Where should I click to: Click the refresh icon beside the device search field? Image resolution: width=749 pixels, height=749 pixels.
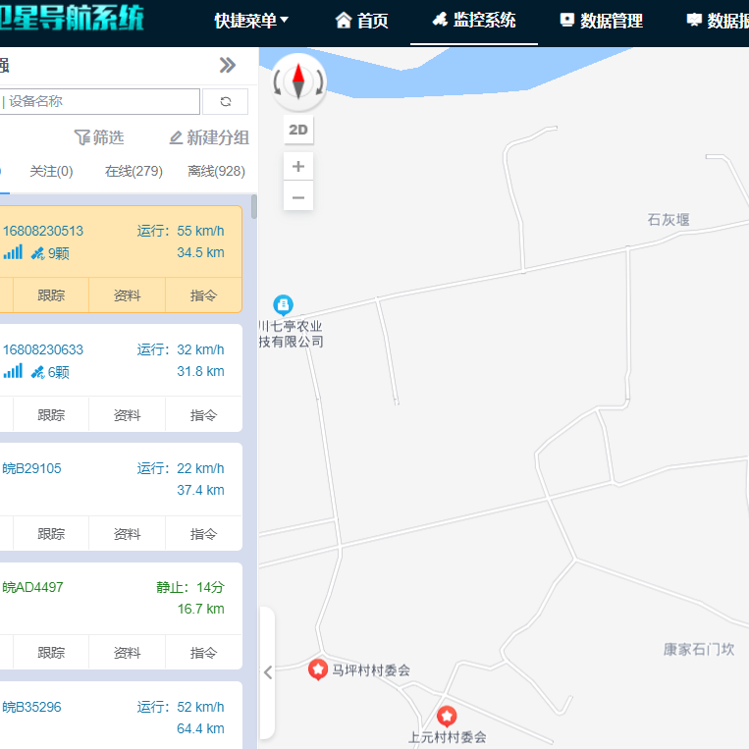pyautogui.click(x=226, y=101)
